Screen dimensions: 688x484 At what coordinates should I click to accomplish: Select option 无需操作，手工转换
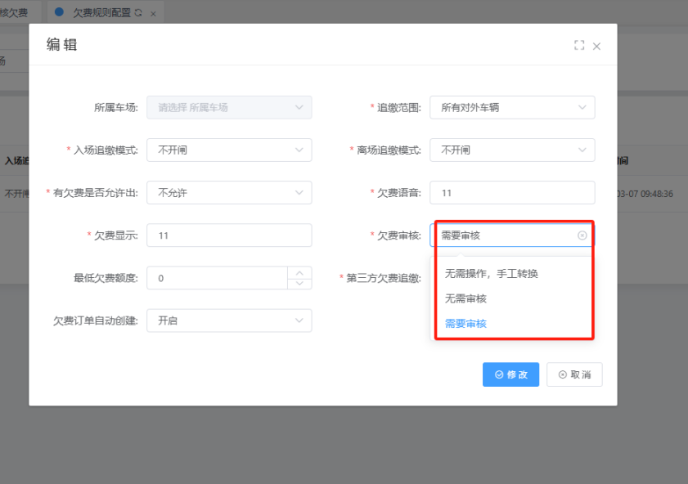coord(512,274)
